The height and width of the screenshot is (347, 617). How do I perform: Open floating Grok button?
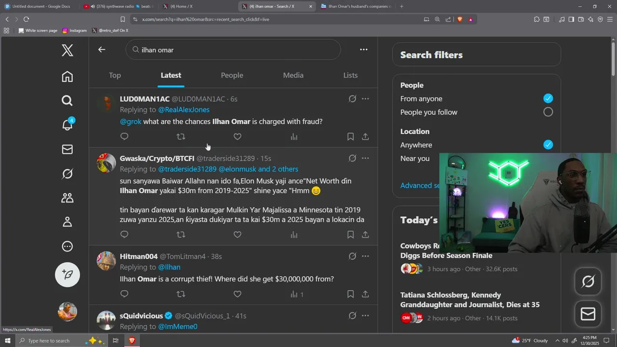588,281
